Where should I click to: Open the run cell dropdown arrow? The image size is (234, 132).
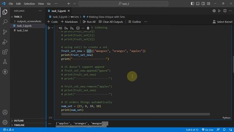pos(52,28)
